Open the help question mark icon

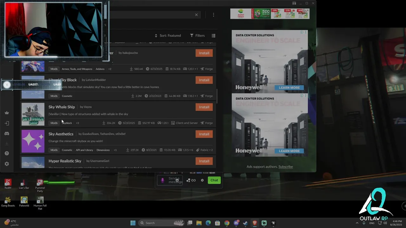(7, 153)
